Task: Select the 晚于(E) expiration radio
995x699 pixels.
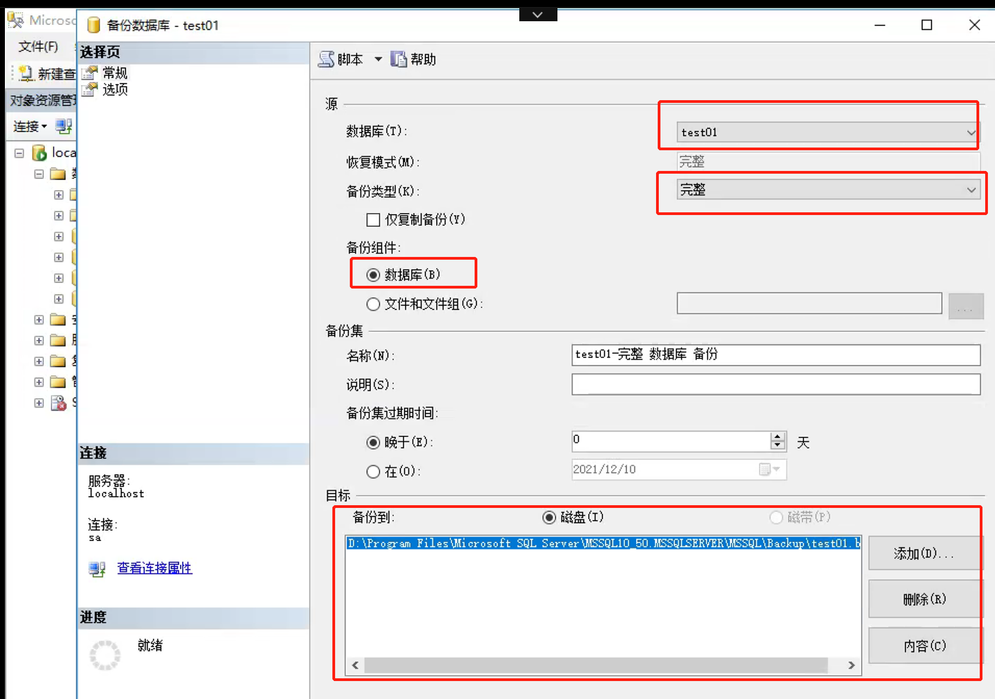Action: tap(373, 443)
